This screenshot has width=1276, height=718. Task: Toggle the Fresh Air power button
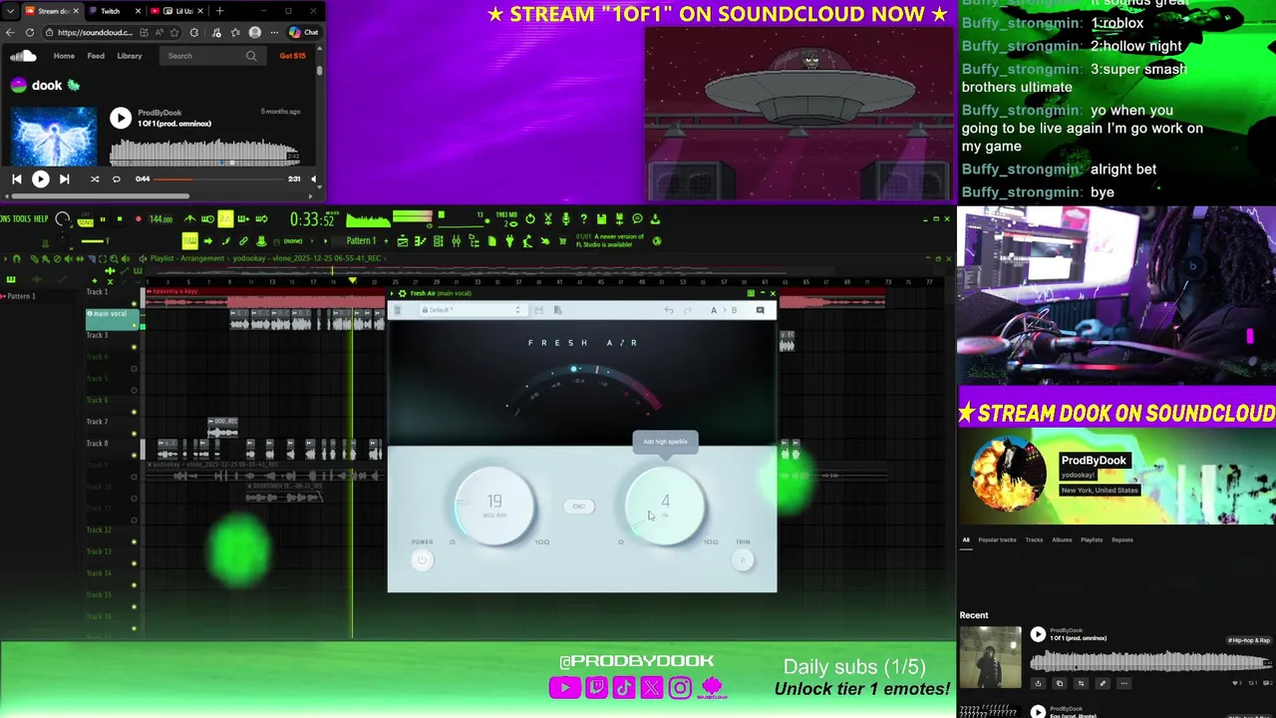click(x=422, y=559)
